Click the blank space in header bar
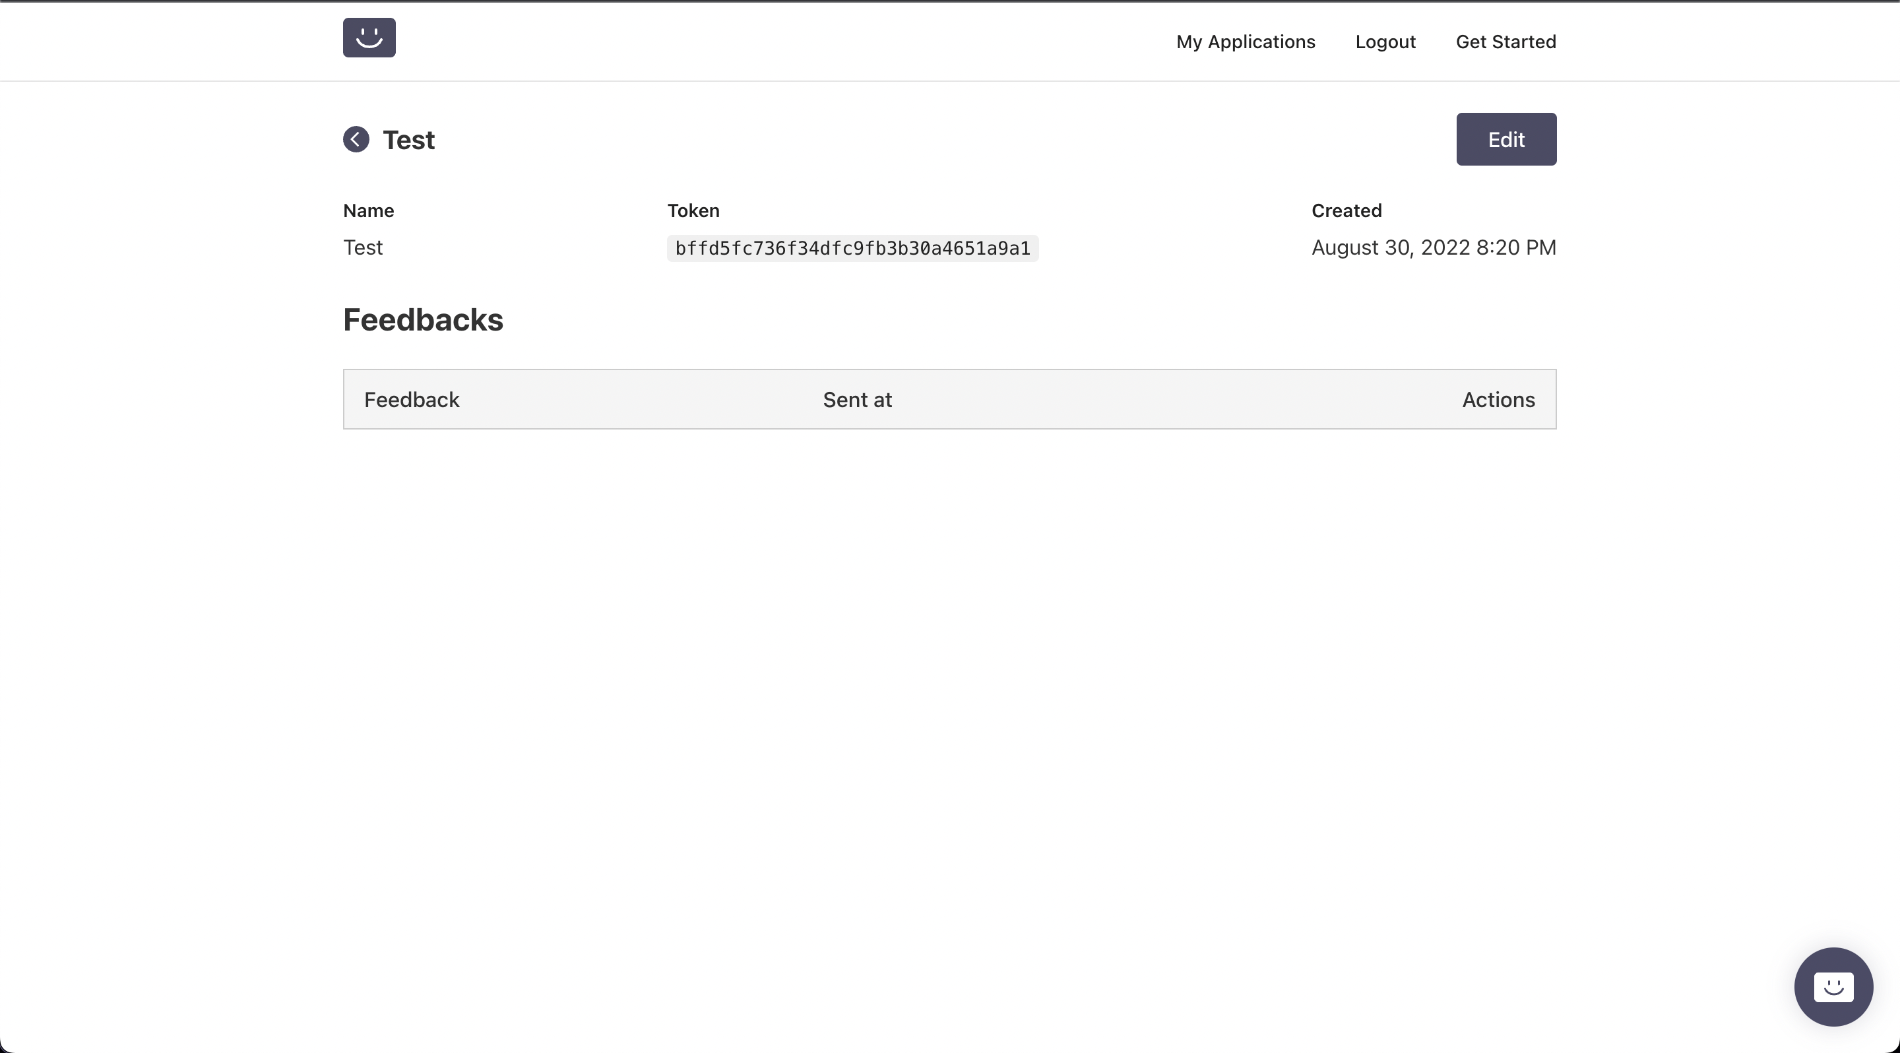The width and height of the screenshot is (1900, 1053). pyautogui.click(x=775, y=40)
